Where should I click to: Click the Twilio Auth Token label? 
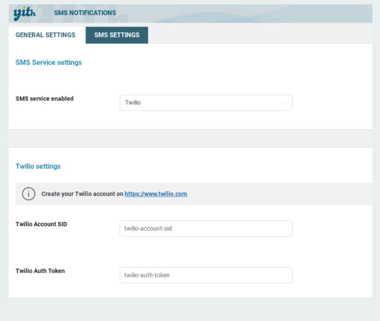click(40, 271)
